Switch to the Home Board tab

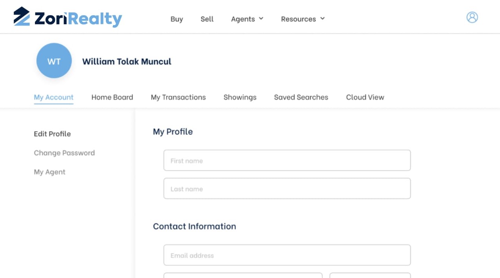pos(112,97)
